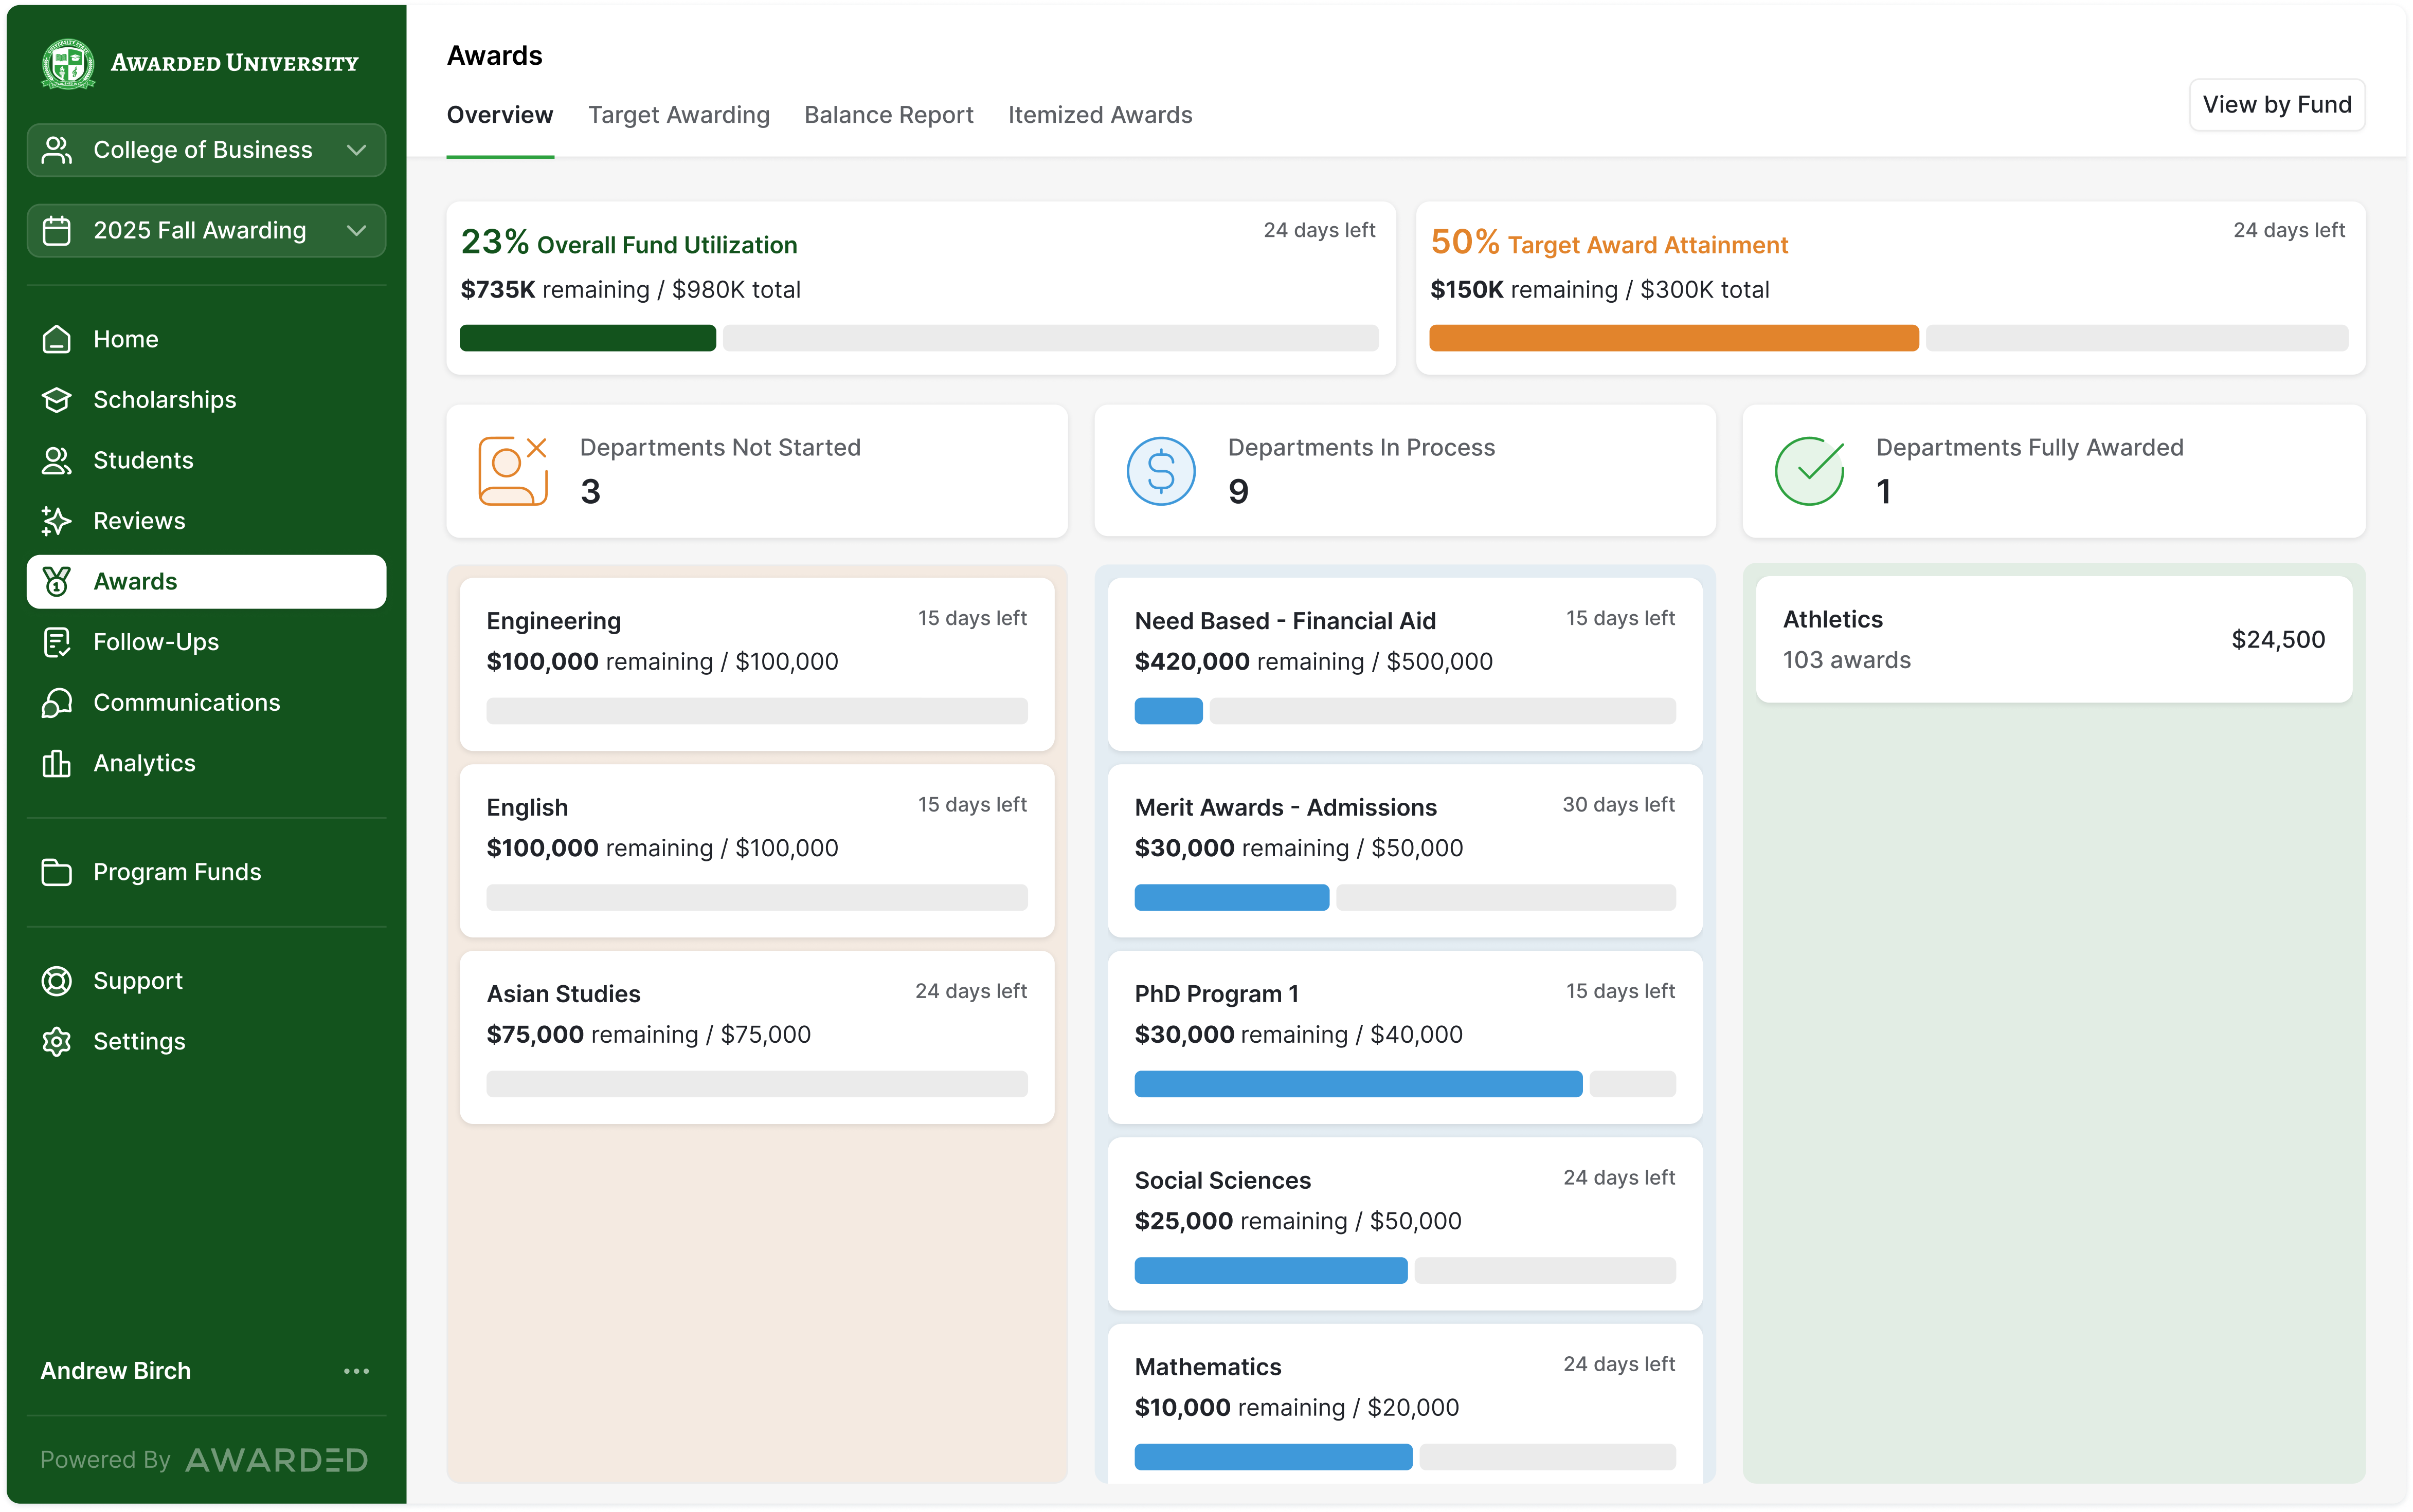This screenshot has width=2413, height=1512.
Task: Click the Scholarships graduation cap icon
Action: coord(57,400)
